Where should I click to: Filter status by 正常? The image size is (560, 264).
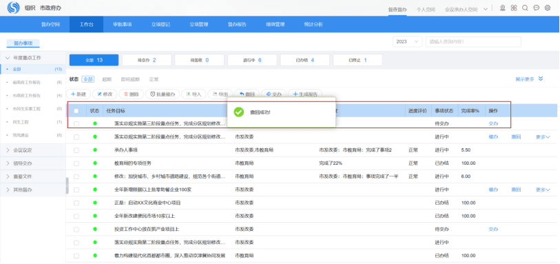click(154, 79)
